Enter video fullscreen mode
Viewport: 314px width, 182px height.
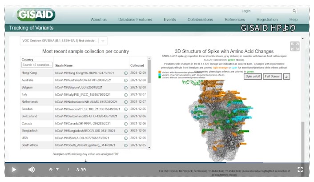300,170
